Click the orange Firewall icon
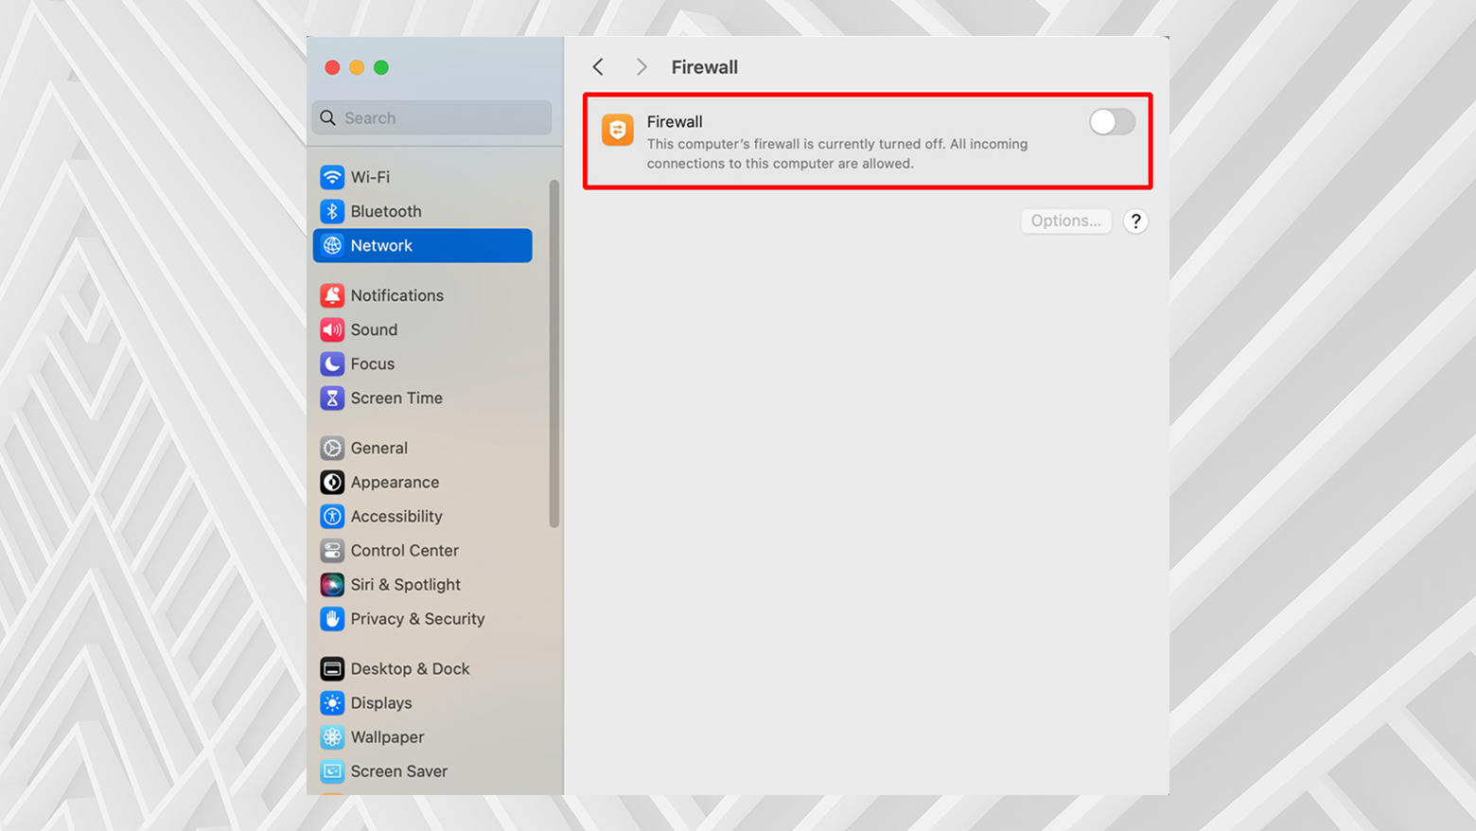The image size is (1476, 831). (x=617, y=130)
